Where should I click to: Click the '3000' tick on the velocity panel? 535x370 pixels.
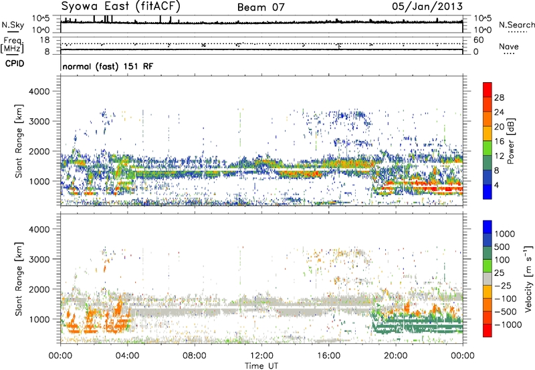(39, 259)
